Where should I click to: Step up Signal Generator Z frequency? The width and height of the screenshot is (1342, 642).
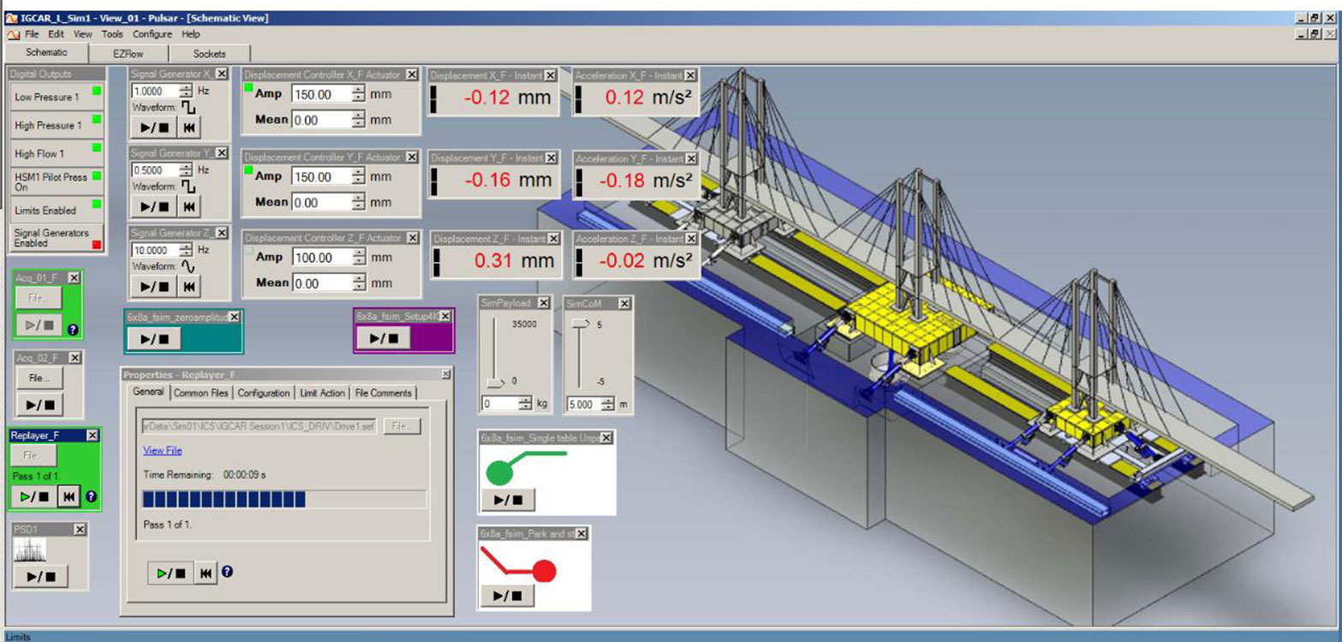pos(186,247)
